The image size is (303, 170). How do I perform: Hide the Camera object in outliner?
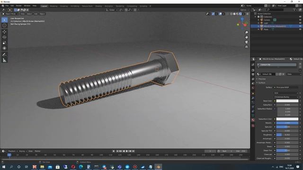[300, 20]
